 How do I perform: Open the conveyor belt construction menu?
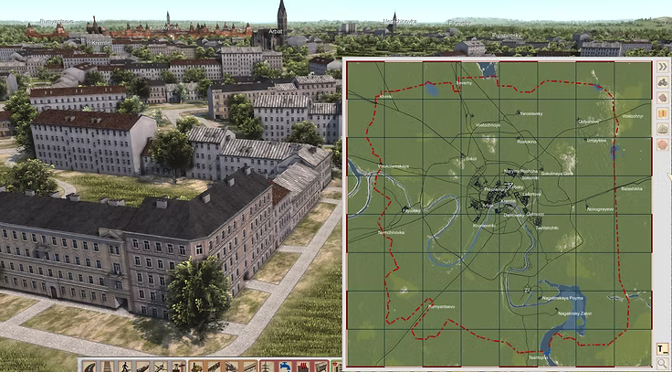(x=214, y=367)
